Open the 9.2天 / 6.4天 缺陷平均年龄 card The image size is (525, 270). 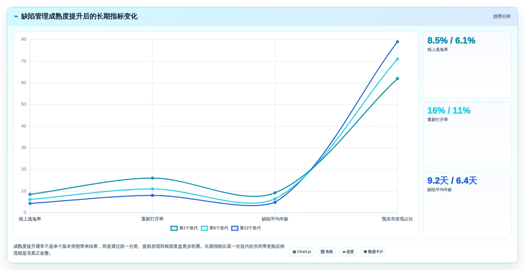(467, 205)
